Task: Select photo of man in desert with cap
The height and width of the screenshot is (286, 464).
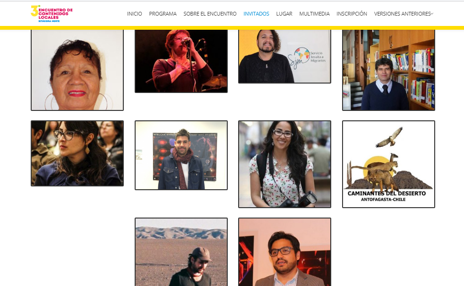Action: coord(181,252)
